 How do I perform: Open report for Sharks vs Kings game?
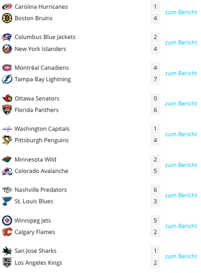pos(181,256)
